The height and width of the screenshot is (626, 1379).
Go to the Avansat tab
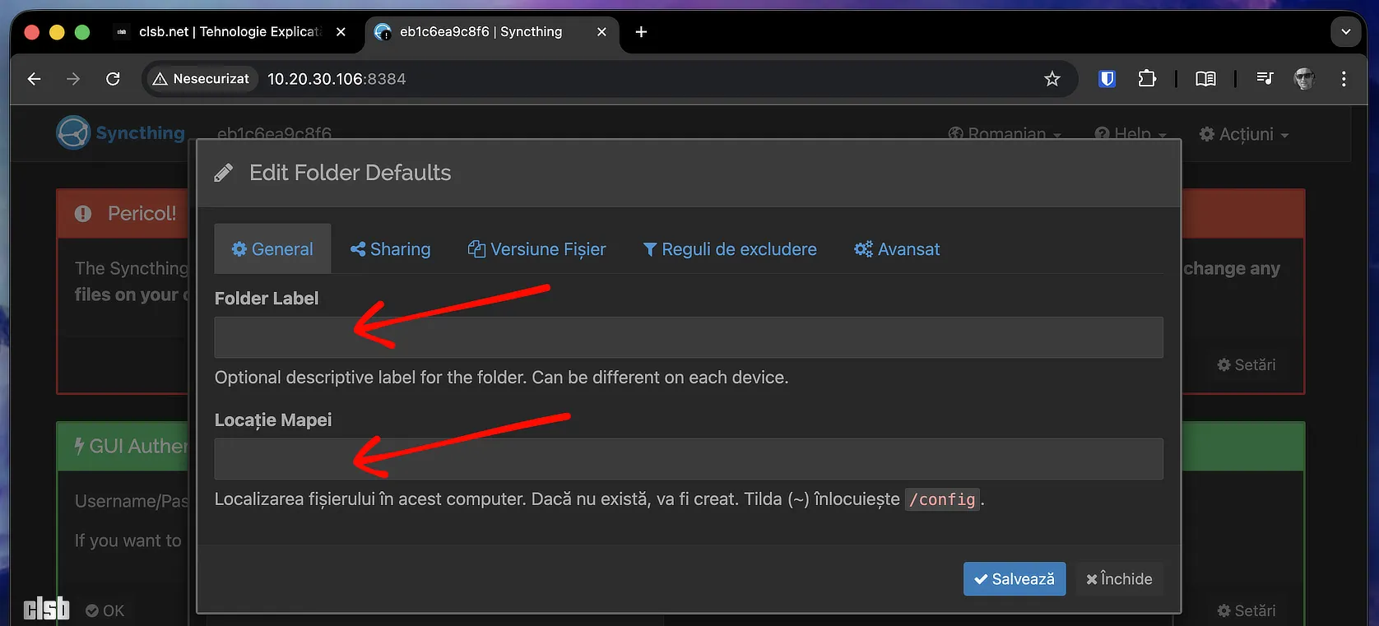coord(897,249)
